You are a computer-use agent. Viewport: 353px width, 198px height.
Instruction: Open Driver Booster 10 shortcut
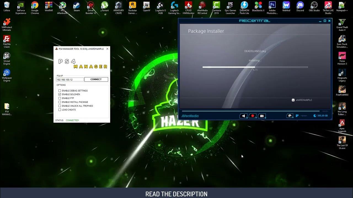pos(91,7)
